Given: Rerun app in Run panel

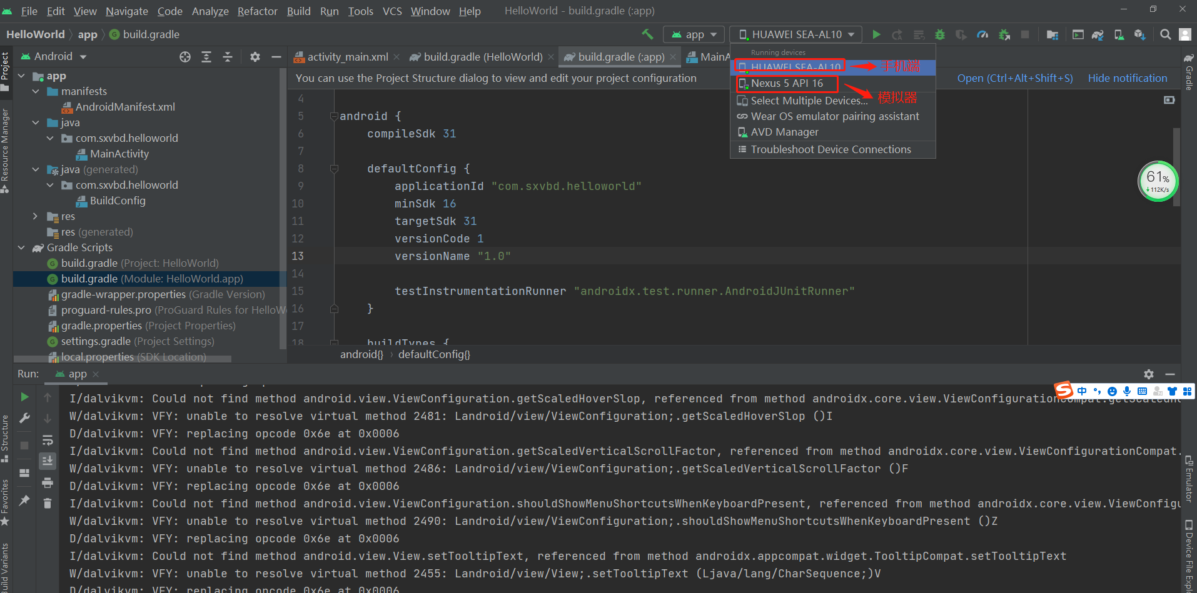Looking at the screenshot, I should (x=24, y=397).
